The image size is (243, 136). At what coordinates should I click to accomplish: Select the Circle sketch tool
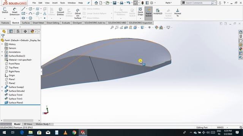click(30, 9)
